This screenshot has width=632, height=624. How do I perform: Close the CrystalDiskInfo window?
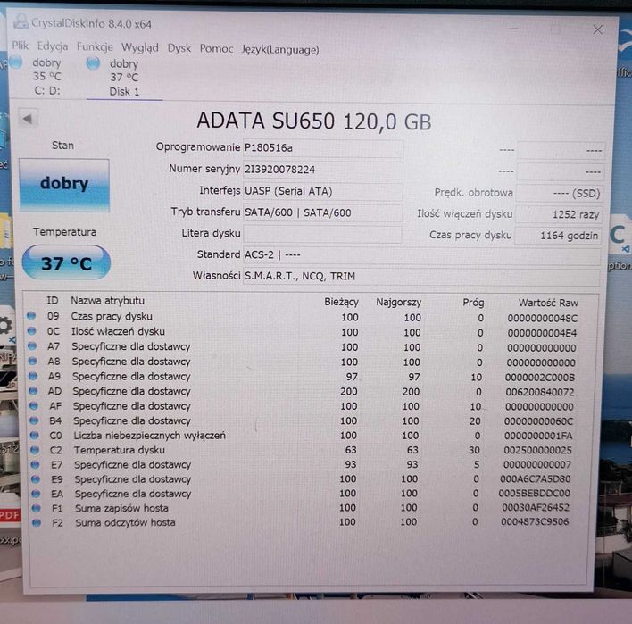pyautogui.click(x=597, y=29)
